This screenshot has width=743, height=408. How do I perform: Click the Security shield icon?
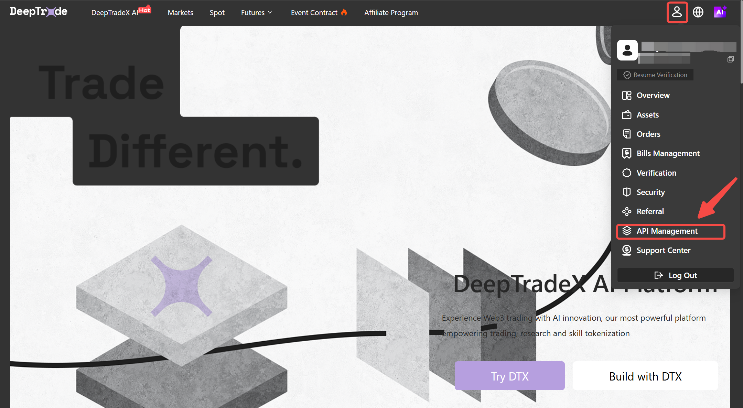pyautogui.click(x=627, y=192)
